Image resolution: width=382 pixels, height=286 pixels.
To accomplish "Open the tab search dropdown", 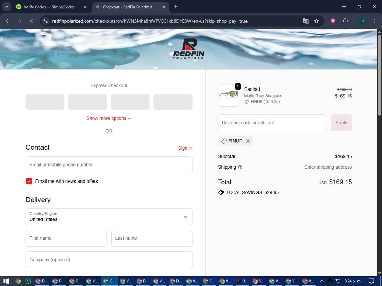I will click(7, 7).
